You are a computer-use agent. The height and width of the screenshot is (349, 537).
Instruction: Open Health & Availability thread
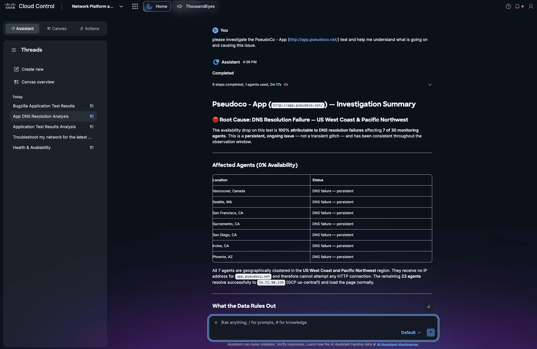click(32, 148)
